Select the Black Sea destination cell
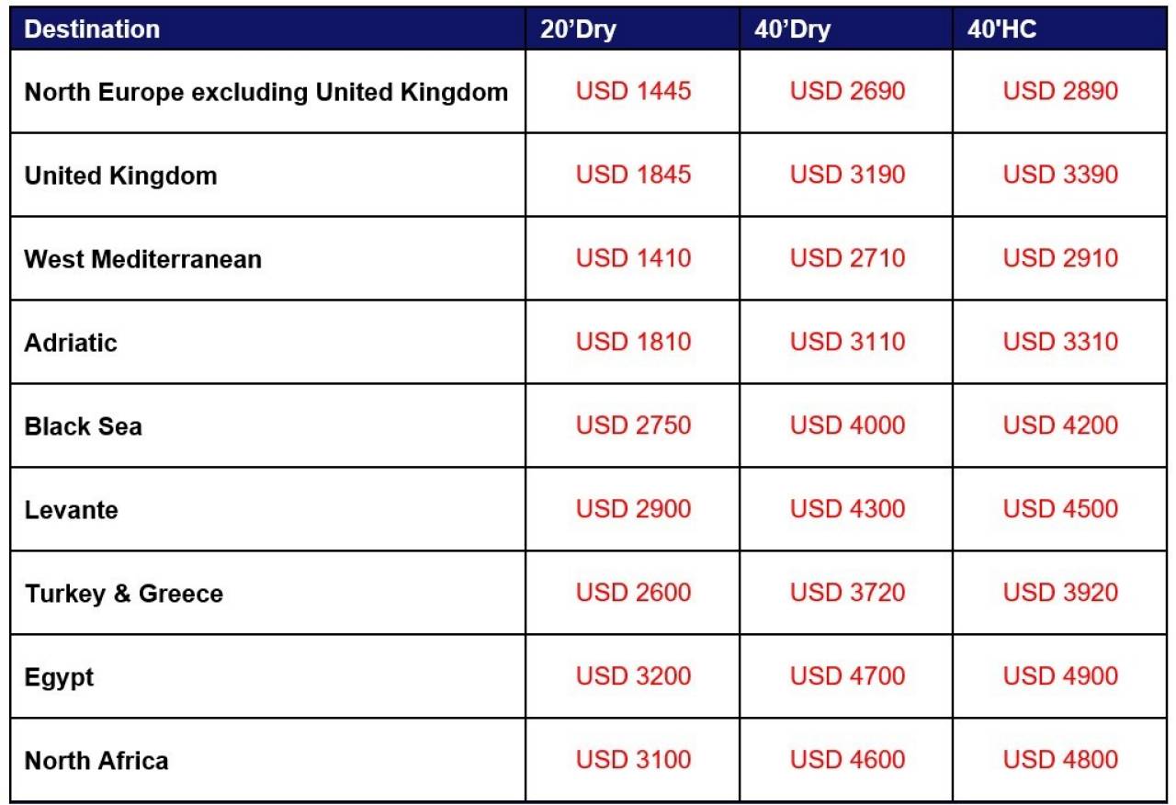This screenshot has width=1176, height=805. tap(268, 426)
